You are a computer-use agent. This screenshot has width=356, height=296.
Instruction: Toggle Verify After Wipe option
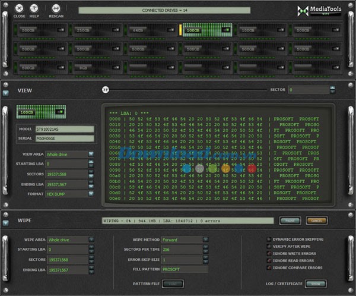point(269,247)
